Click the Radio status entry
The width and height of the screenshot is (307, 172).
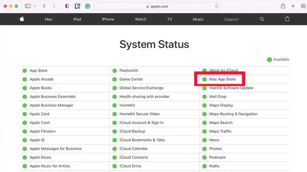coord(214,166)
